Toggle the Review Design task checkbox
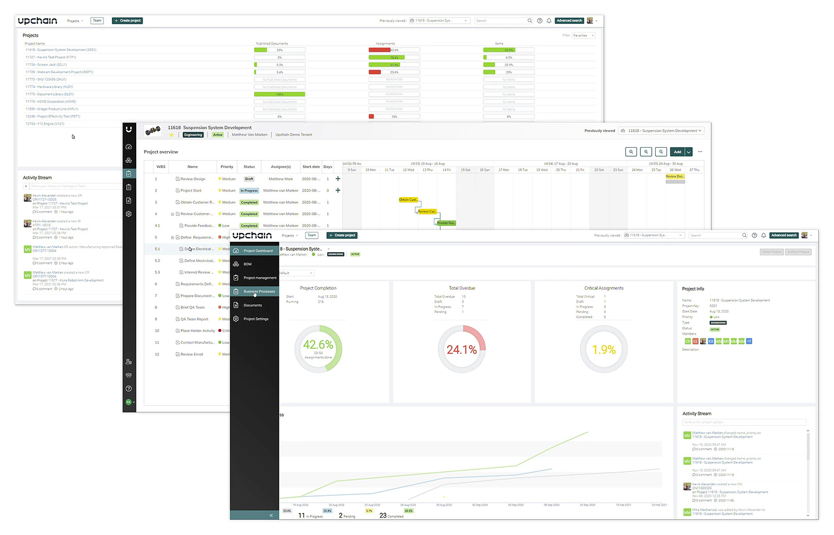The height and width of the screenshot is (535, 834). coord(178,179)
